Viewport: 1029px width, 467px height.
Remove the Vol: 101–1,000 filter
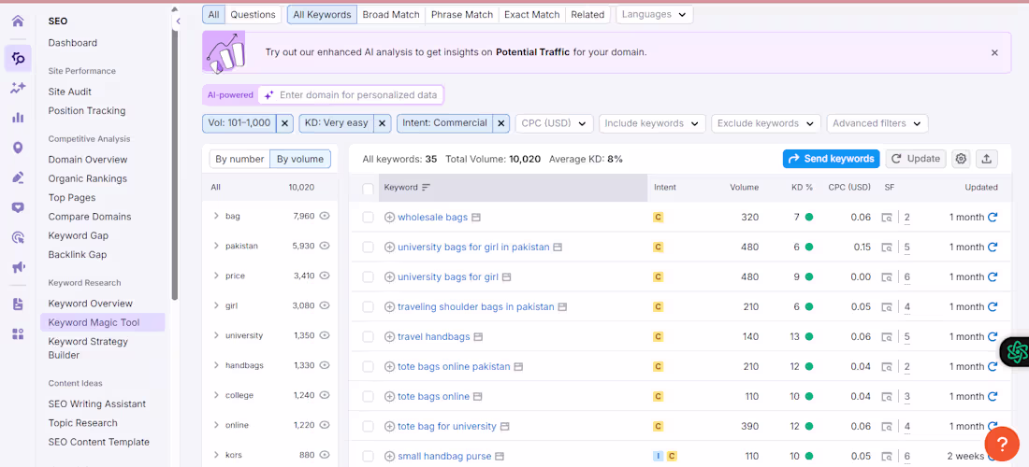pyautogui.click(x=284, y=123)
